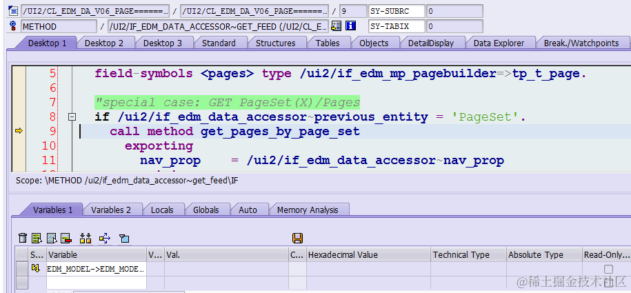Click the SY-TABIX variable field
This screenshot has width=631, height=293.
pos(397,27)
